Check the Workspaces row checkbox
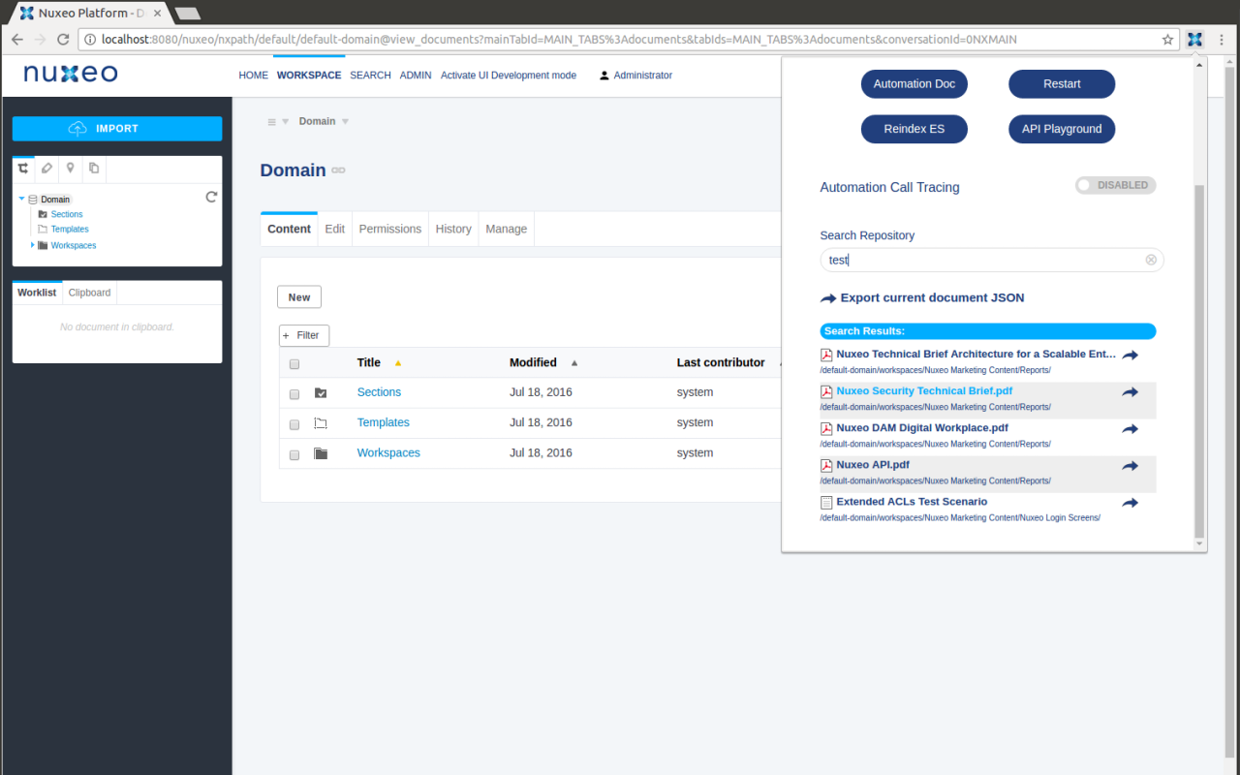This screenshot has height=775, width=1240. 294,454
